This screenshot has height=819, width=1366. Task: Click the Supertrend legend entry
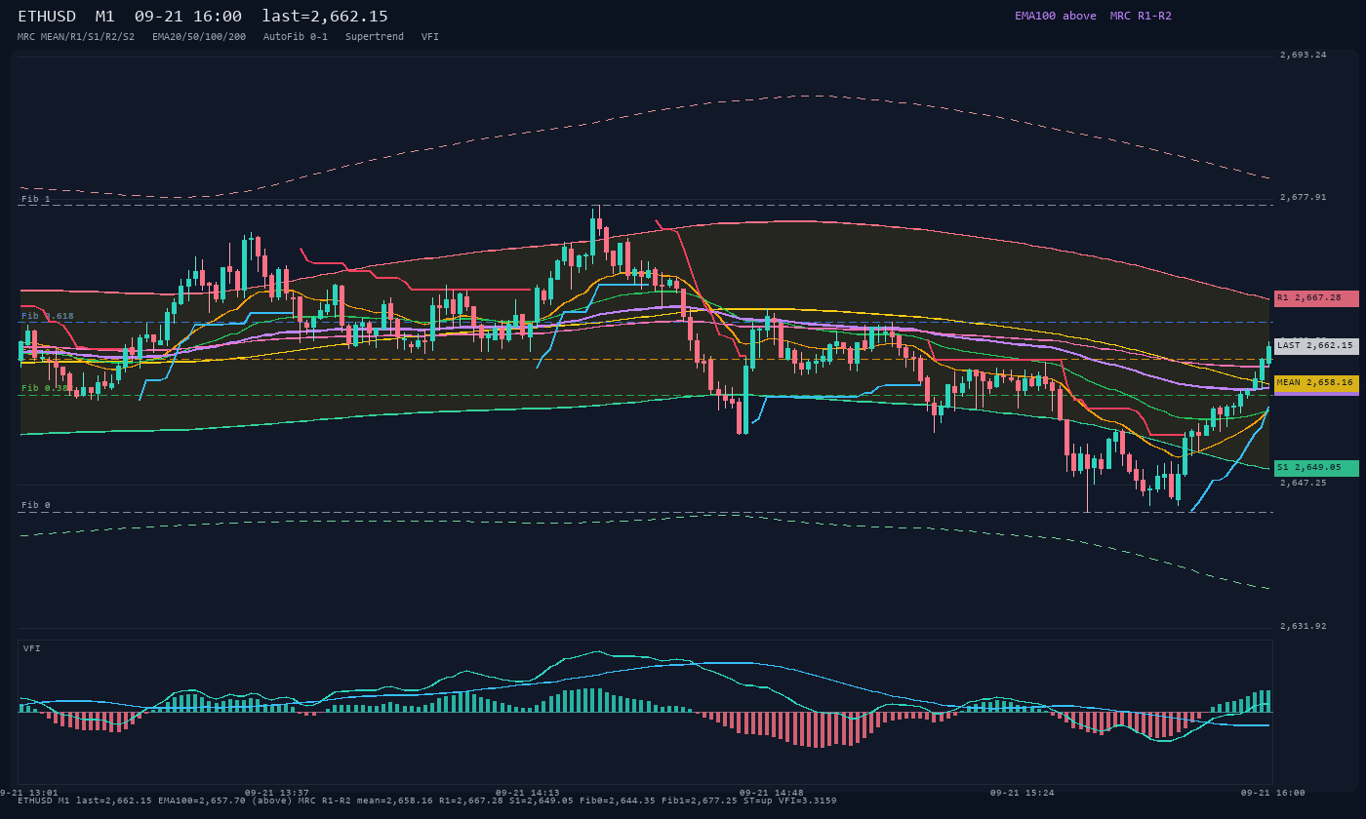[x=375, y=37]
